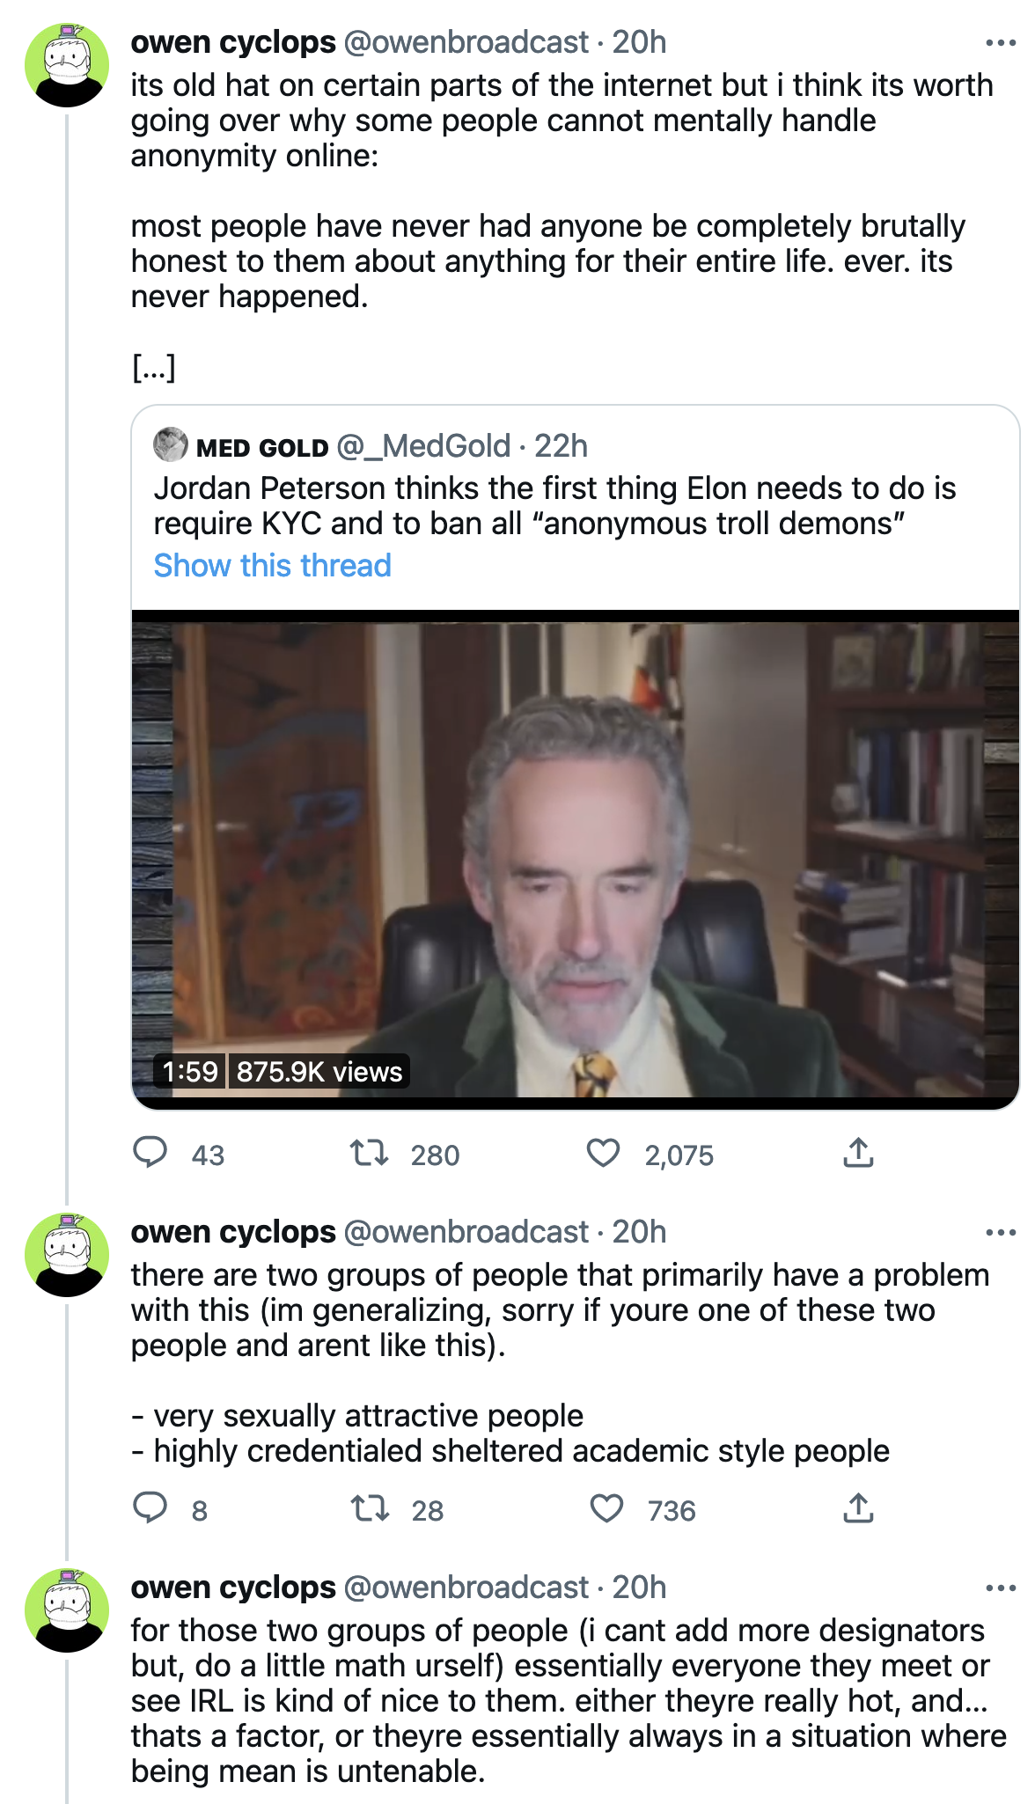The height and width of the screenshot is (1804, 1035).
Task: Retweet the first tweet with 280 retweets
Action: pos(370,1153)
